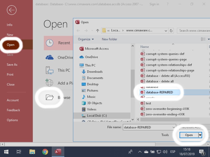Choose Options in backstage menu
210x157 pixels.
[12, 120]
